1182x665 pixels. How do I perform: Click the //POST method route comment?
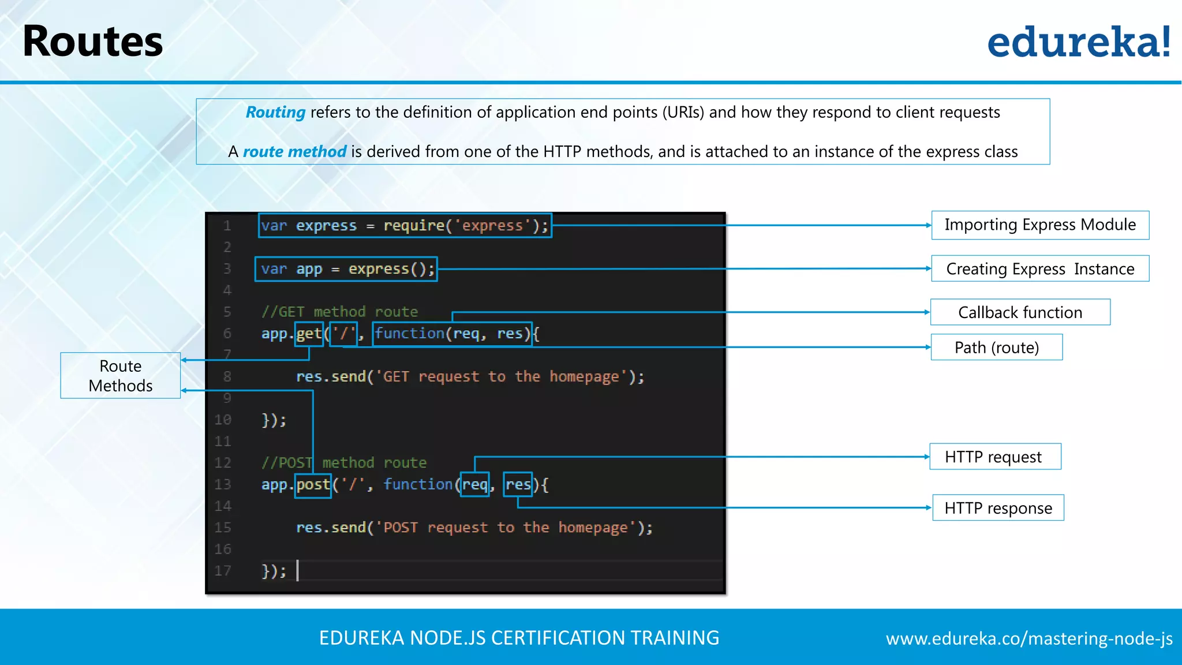point(344,463)
